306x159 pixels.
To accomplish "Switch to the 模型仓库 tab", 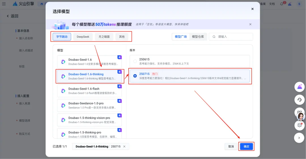I will click(x=198, y=36).
